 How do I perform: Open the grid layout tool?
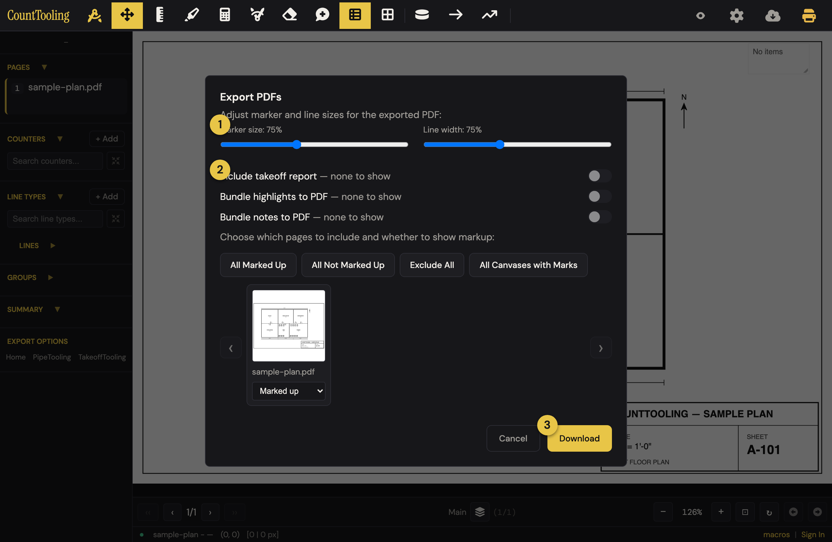pyautogui.click(x=387, y=15)
